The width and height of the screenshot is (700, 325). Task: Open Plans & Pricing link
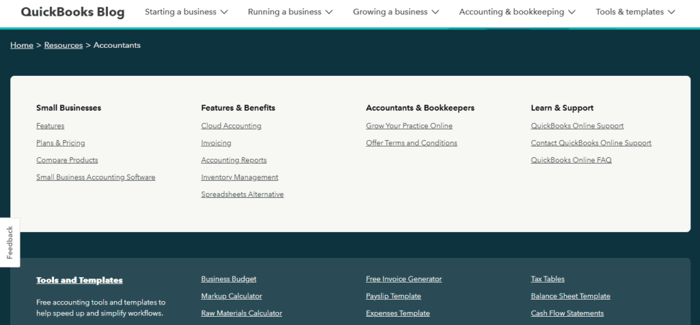pos(61,143)
